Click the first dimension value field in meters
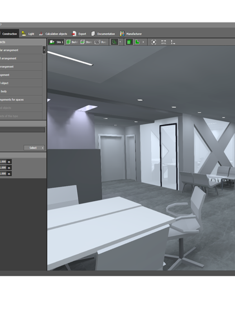Image resolution: width=235 pixels, height=313 pixels. tap(3, 162)
